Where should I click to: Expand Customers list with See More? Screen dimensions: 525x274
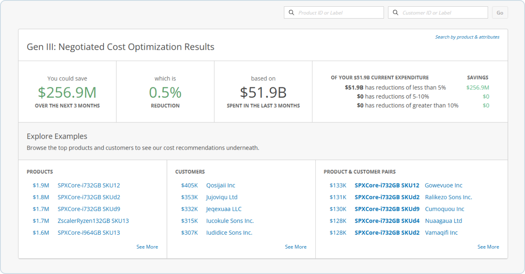pyautogui.click(x=296, y=247)
